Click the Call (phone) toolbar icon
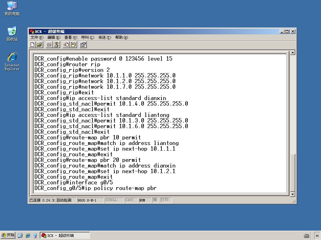Viewport: 321px width, 240px height. (49, 45)
